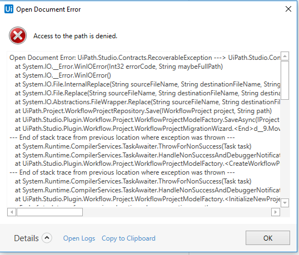Click the 'Details' label text
Screen dimensions: 299x255
26,238
